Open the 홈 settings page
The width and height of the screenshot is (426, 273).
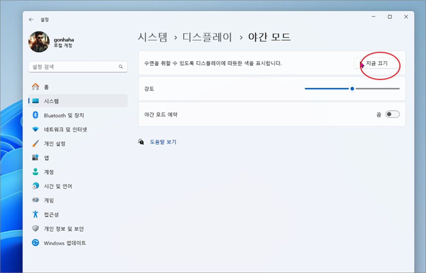[78, 87]
